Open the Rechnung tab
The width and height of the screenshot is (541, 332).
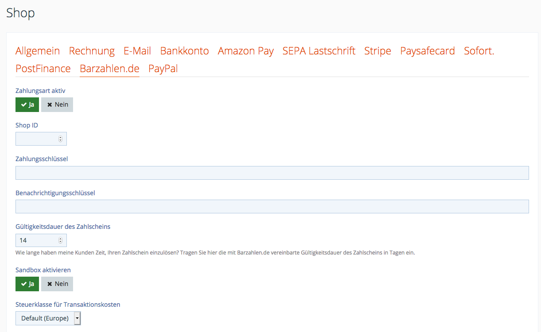click(92, 51)
